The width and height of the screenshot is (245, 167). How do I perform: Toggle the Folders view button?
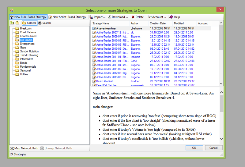[29, 23]
